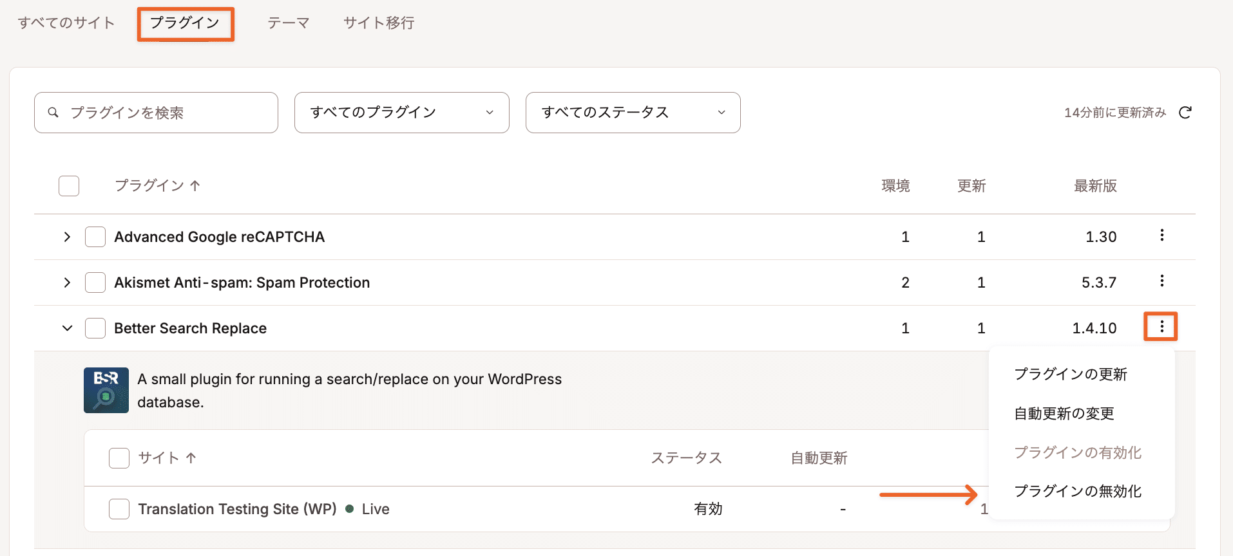Click the Better Search Replace plugin logo
1233x556 pixels.
click(x=106, y=390)
